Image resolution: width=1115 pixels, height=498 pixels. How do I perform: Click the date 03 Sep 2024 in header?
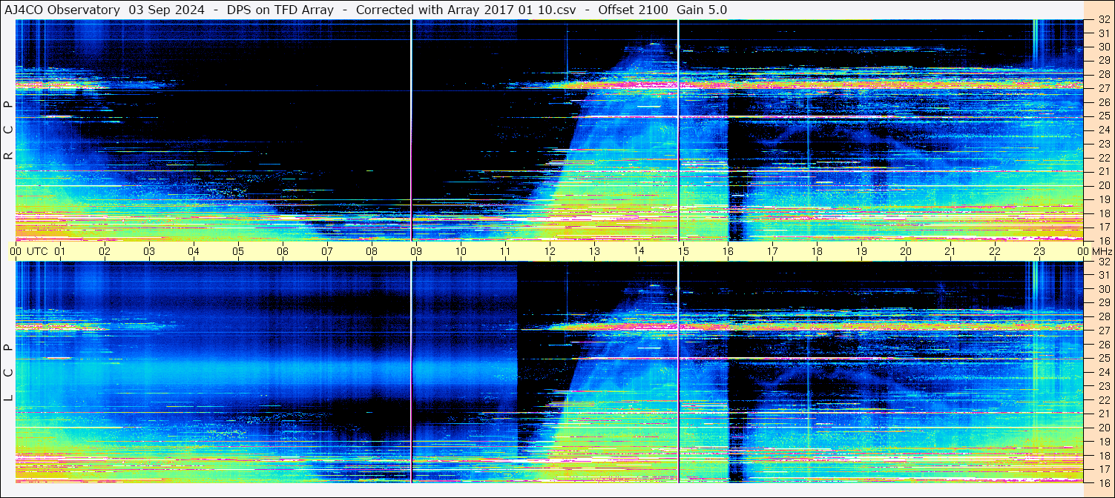[165, 10]
